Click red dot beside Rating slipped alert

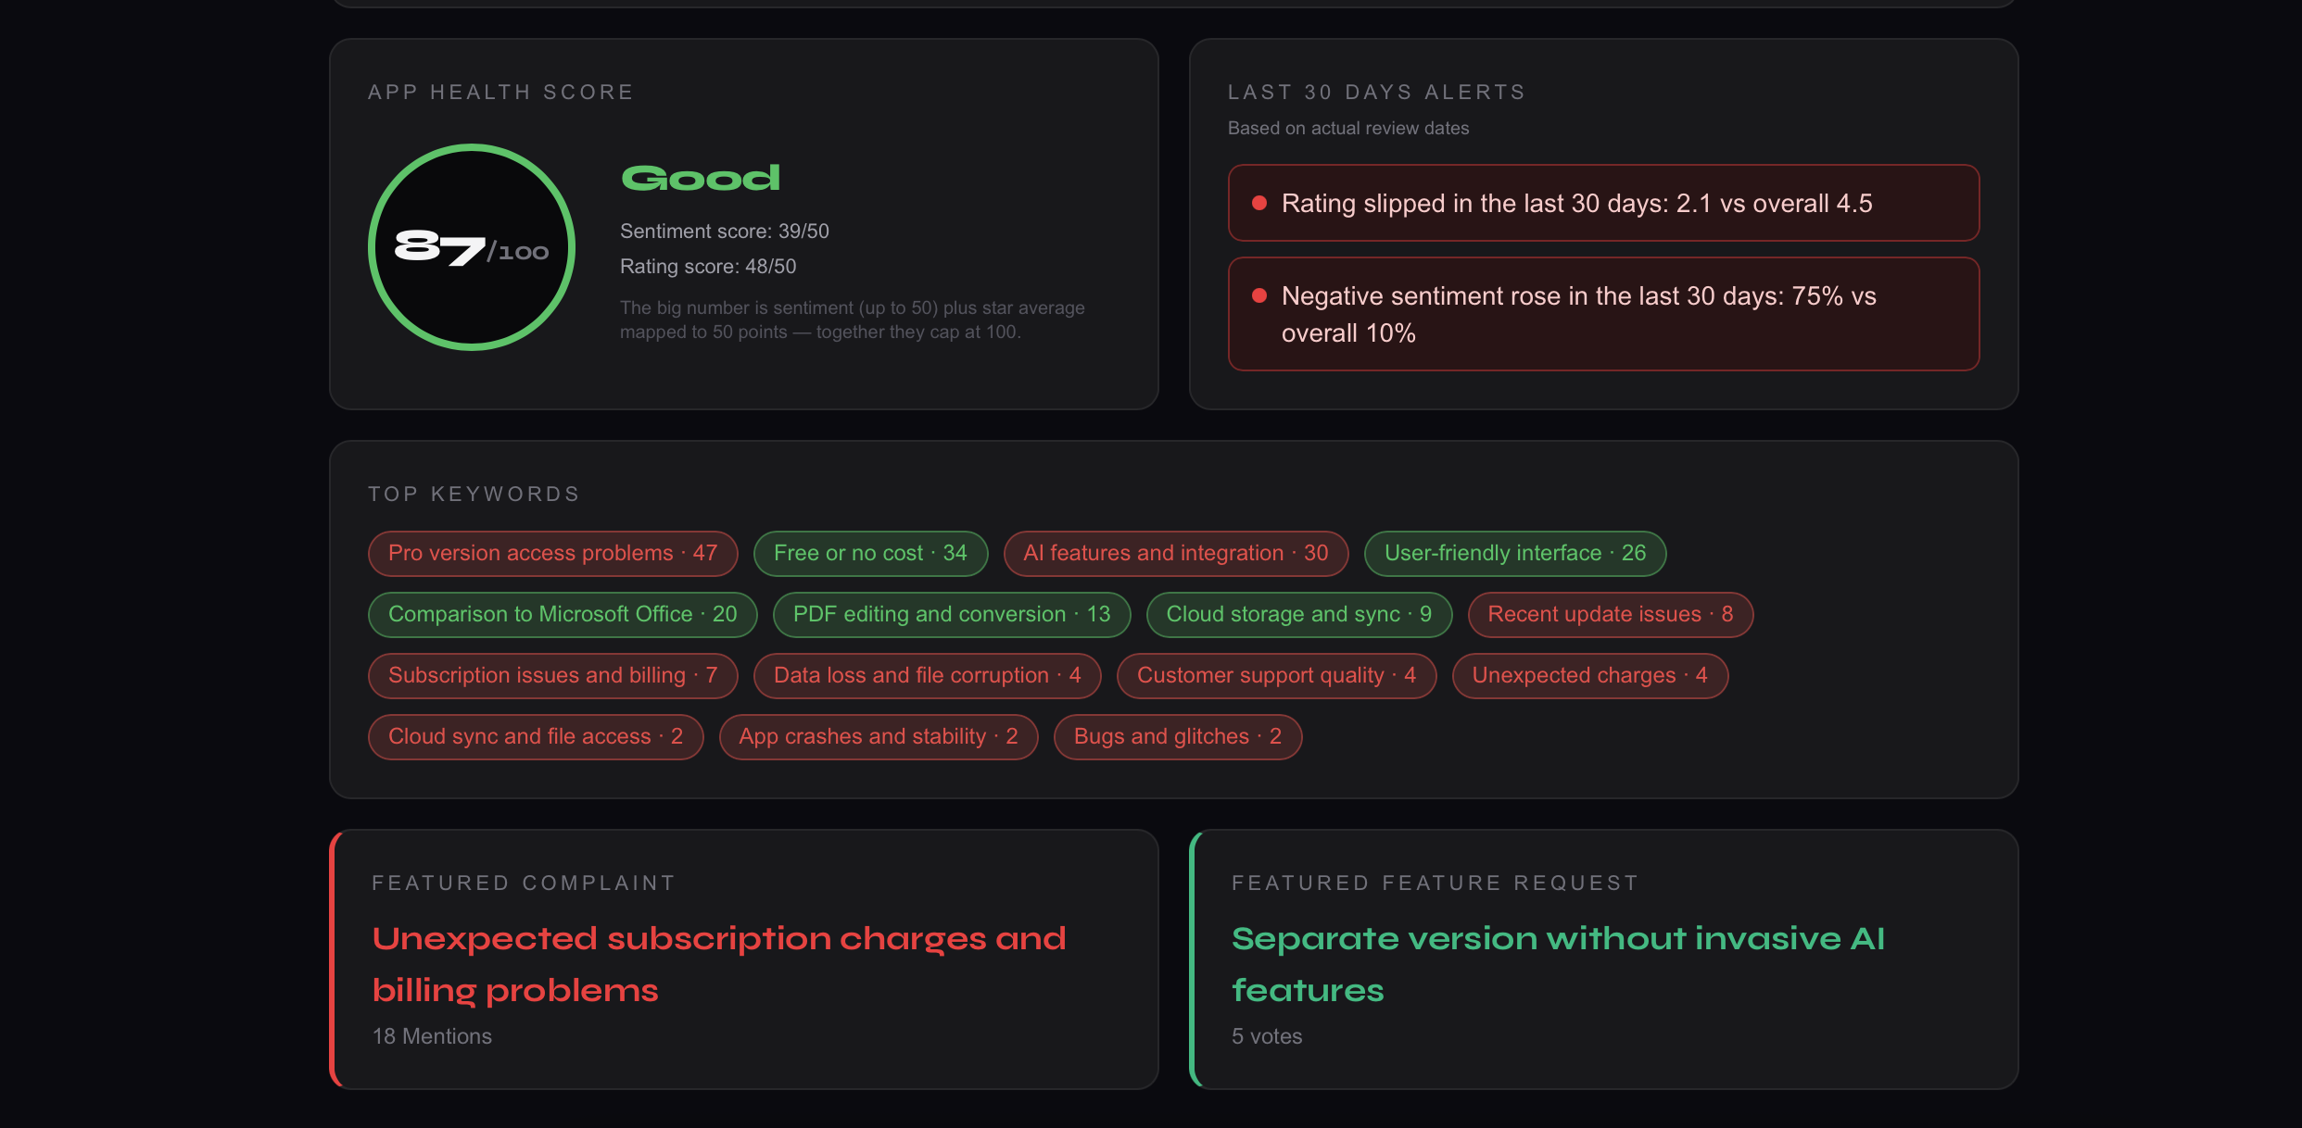point(1259,203)
